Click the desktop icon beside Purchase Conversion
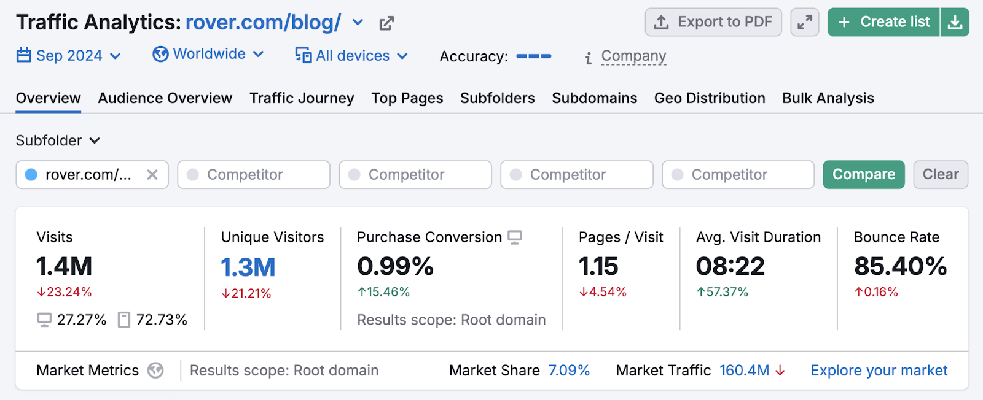This screenshot has height=400, width=983. click(515, 237)
